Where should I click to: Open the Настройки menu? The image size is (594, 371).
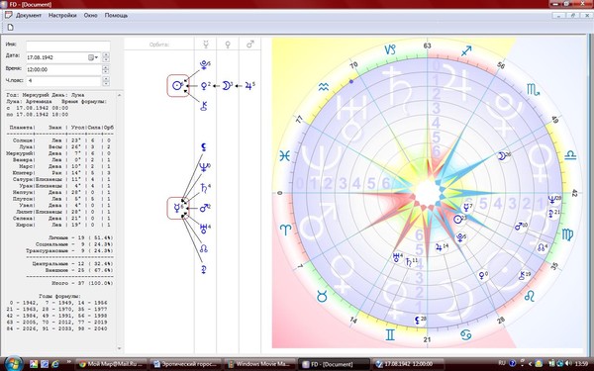click(x=62, y=16)
